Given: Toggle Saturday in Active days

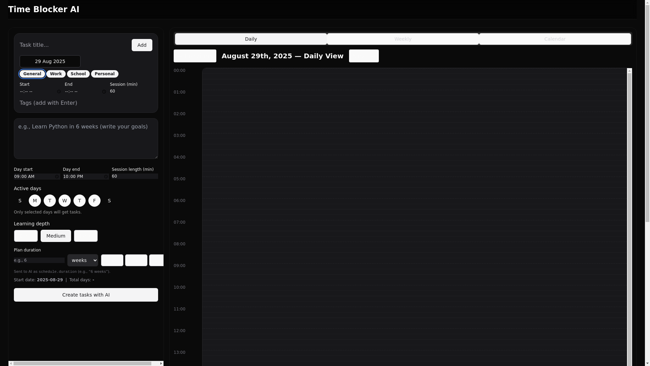Looking at the screenshot, I should (109, 201).
